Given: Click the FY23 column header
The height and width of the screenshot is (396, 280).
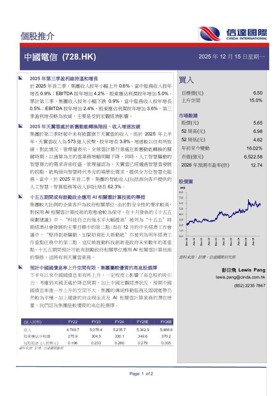Looking at the screenshot, I should [96, 322].
